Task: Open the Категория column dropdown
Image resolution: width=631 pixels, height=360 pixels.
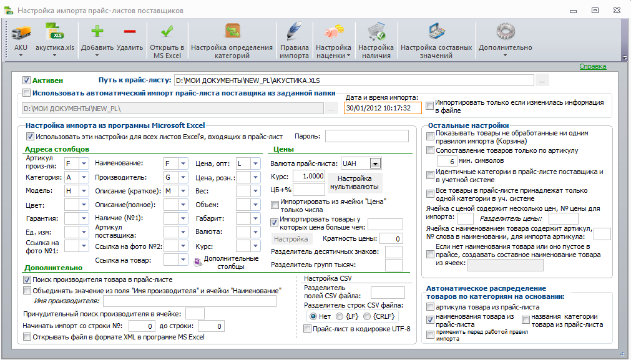Action: tap(84, 177)
